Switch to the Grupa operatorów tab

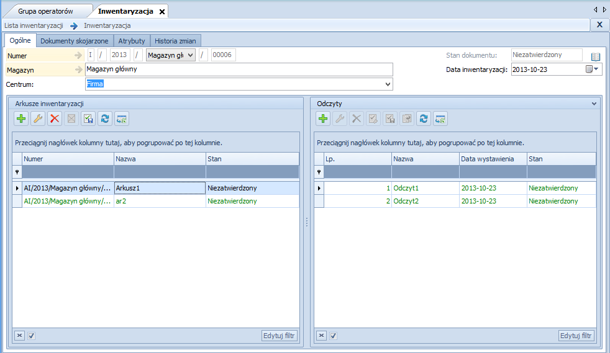click(45, 11)
